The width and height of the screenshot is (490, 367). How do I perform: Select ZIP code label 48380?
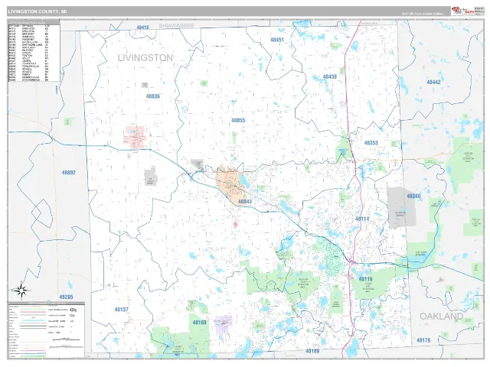tap(413, 196)
